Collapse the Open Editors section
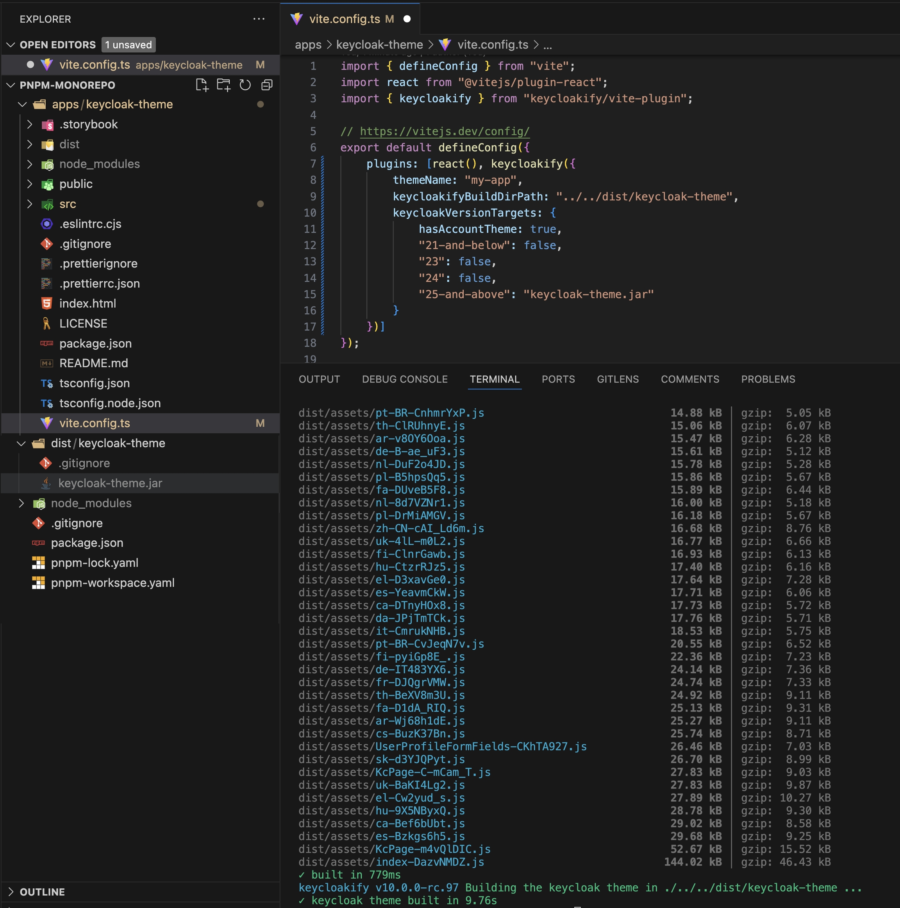Image resolution: width=900 pixels, height=908 pixels. [11, 45]
